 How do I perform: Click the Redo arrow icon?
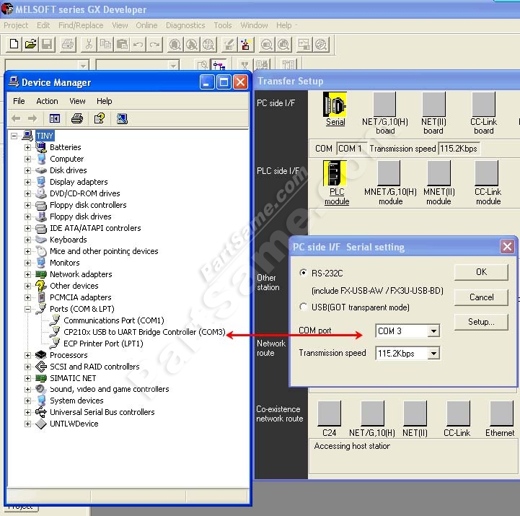click(155, 44)
